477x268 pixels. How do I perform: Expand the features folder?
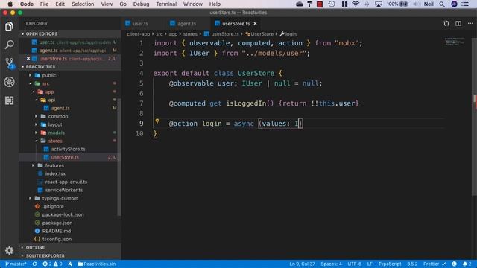[x=54, y=165]
